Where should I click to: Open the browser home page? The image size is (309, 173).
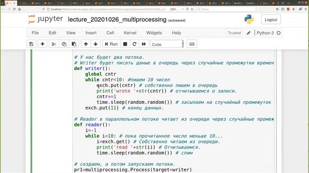pyautogui.click(x=19, y=9)
